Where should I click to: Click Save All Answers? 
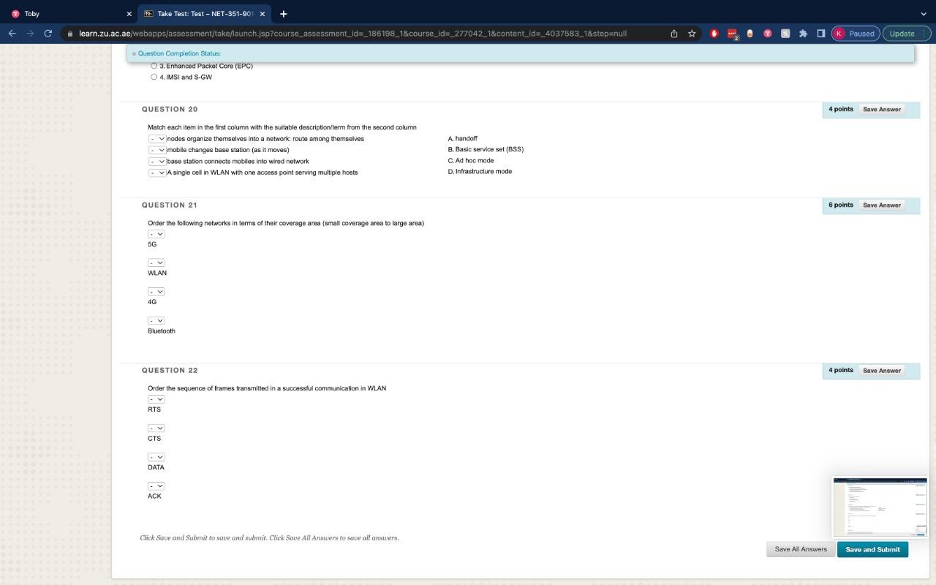(800, 549)
